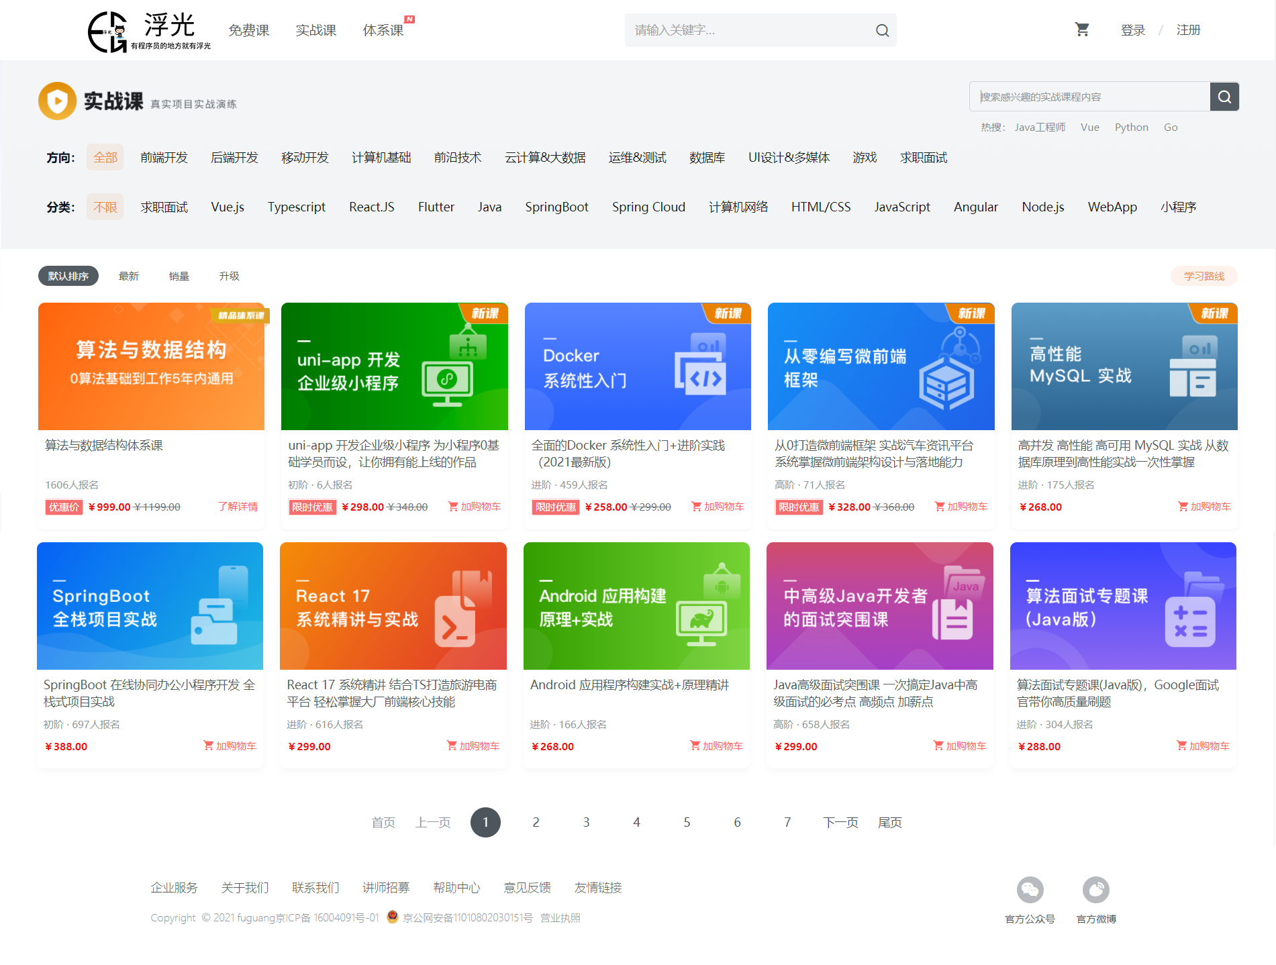This screenshot has height=965, width=1276.
Task: Filter category by Vue.js
Action: [228, 207]
